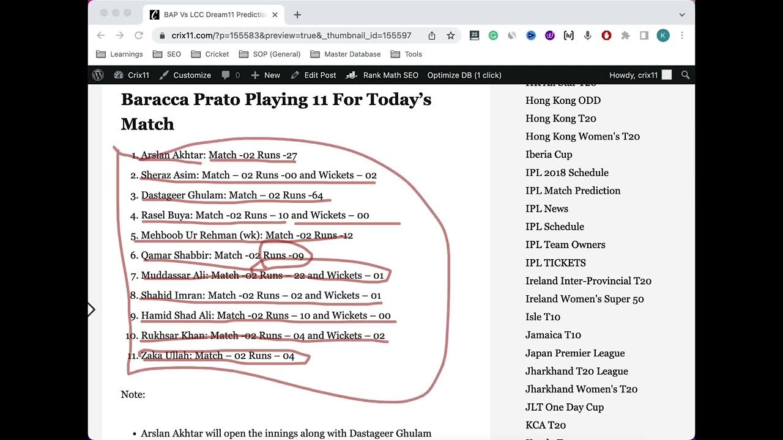The width and height of the screenshot is (783, 440).
Task: Open the Master Database bookmarks folder
Action: click(346, 54)
